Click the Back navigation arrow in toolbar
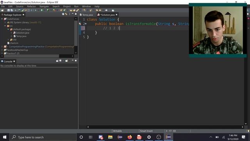250x141 pixels. [x=100, y=10]
